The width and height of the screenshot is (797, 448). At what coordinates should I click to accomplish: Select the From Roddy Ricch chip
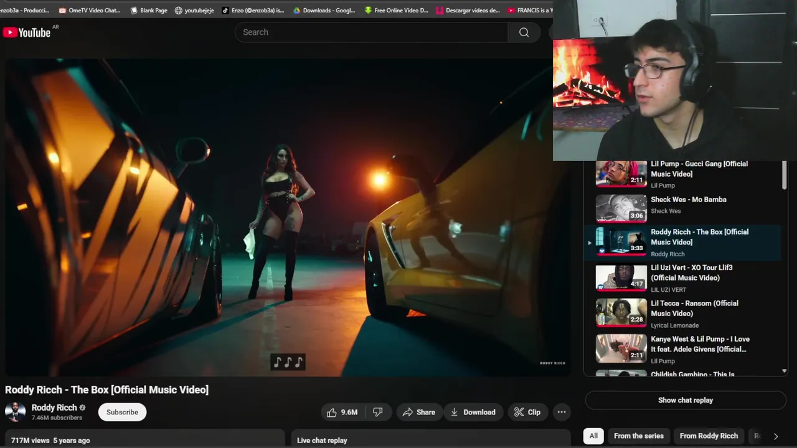point(709,436)
